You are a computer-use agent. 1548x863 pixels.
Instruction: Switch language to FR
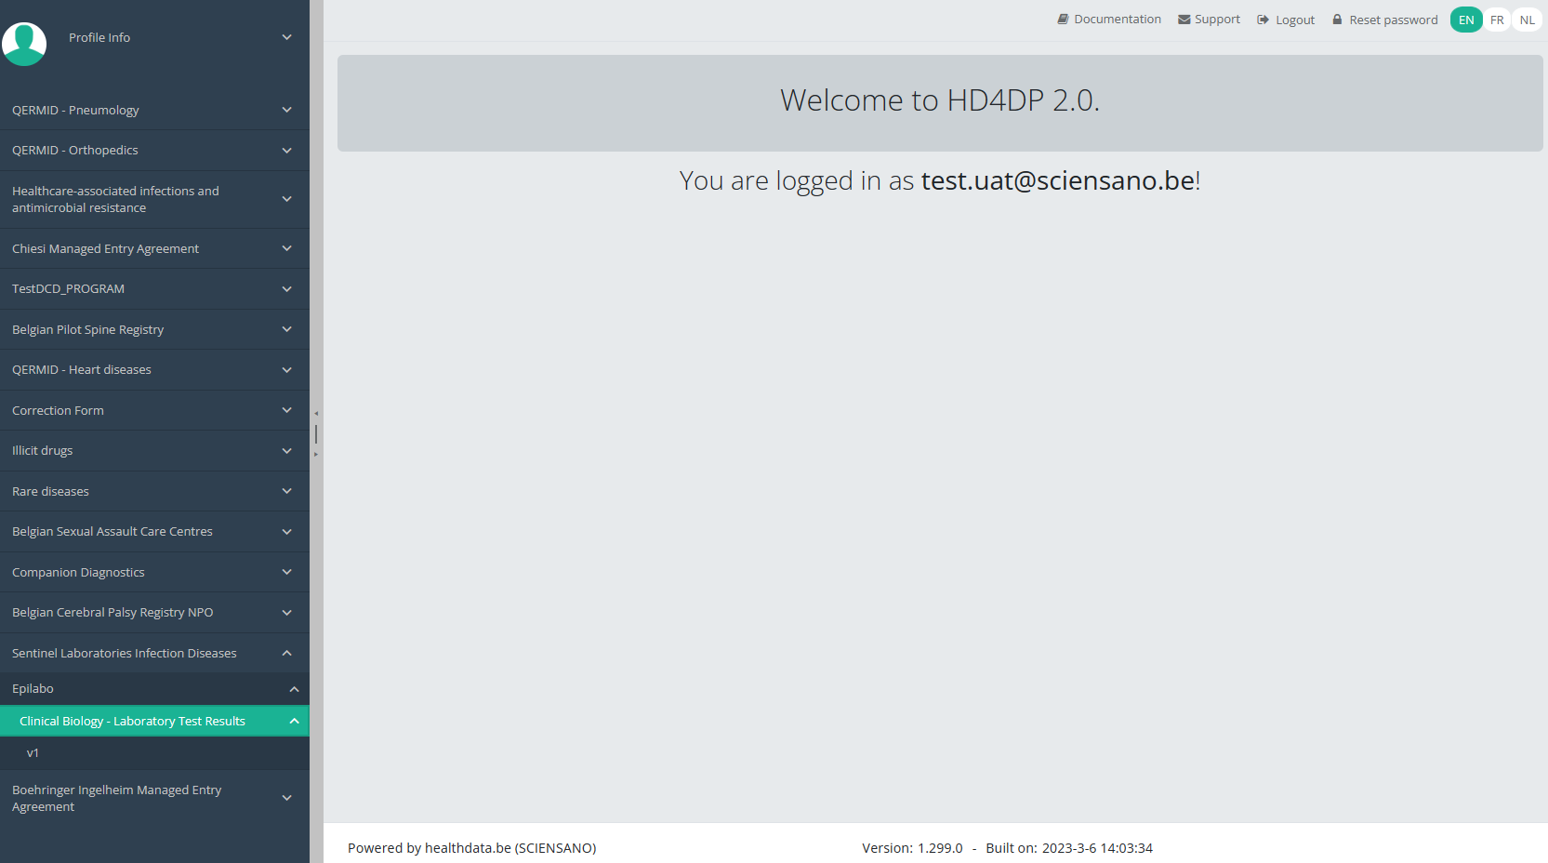point(1497,20)
